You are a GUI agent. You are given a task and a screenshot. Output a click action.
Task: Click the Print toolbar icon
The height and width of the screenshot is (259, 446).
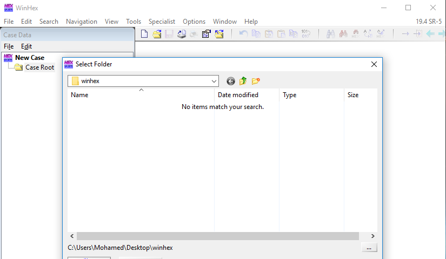click(x=194, y=34)
